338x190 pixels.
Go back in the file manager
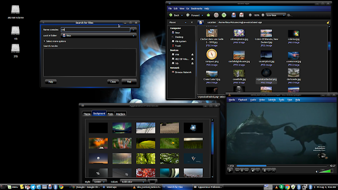175,15
